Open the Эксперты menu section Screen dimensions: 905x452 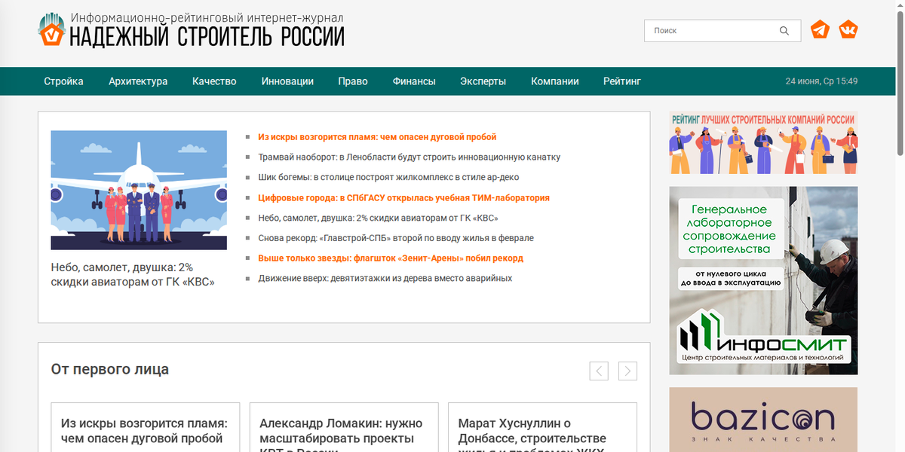[483, 81]
